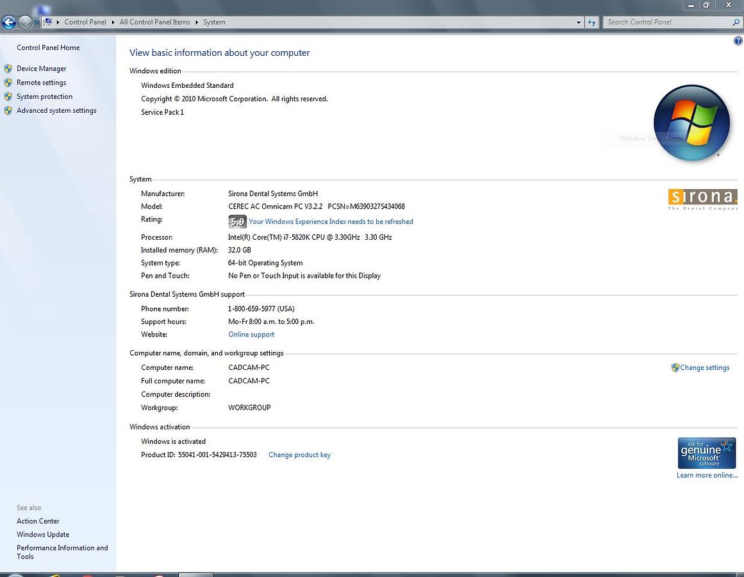Open the recent pages dropdown arrow
Image resolution: width=744 pixels, height=577 pixels.
point(37,22)
